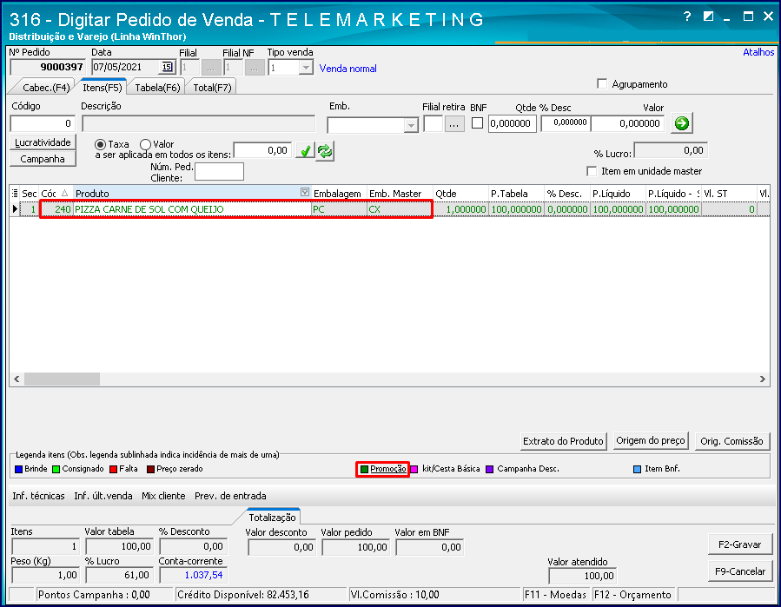Viewport: 781px width, 607px height.
Task: Click the Código input field
Action: tap(43, 123)
